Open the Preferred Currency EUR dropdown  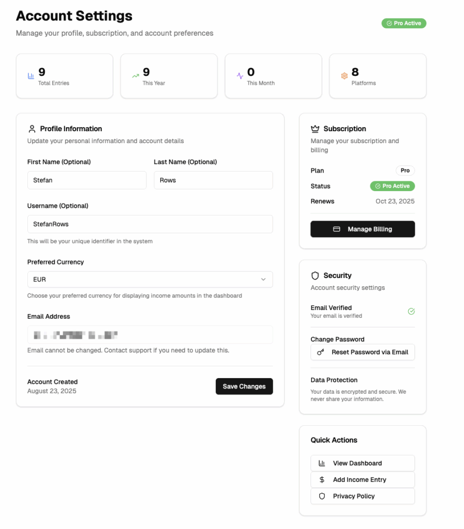click(149, 279)
